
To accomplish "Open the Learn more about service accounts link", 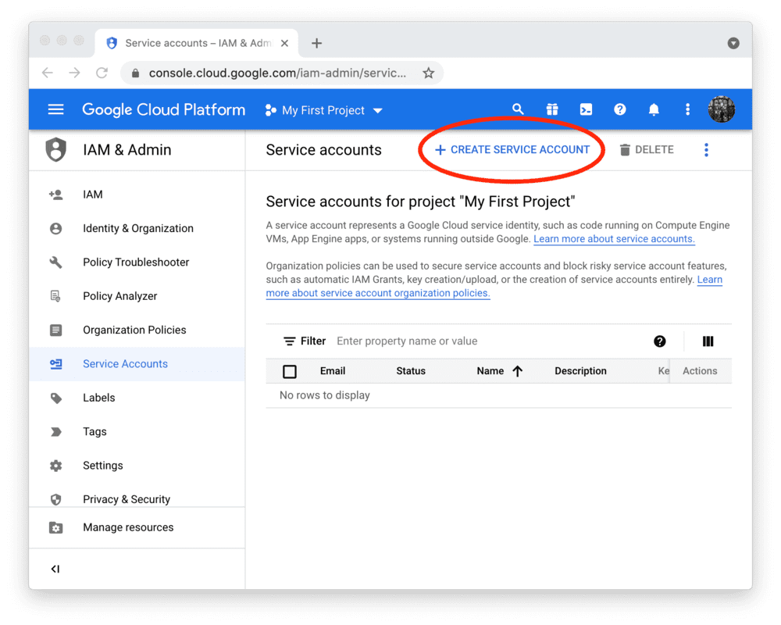I will click(614, 239).
